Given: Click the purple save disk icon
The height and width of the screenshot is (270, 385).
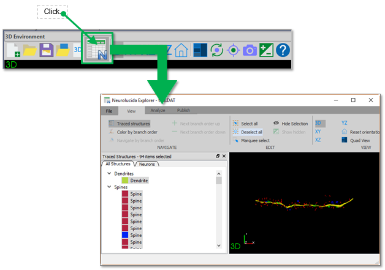Looking at the screenshot, I should click(x=46, y=50).
